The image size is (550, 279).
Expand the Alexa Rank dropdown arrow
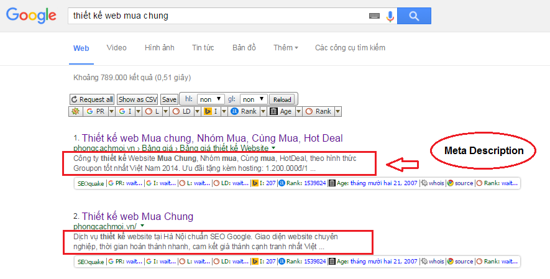(263, 111)
